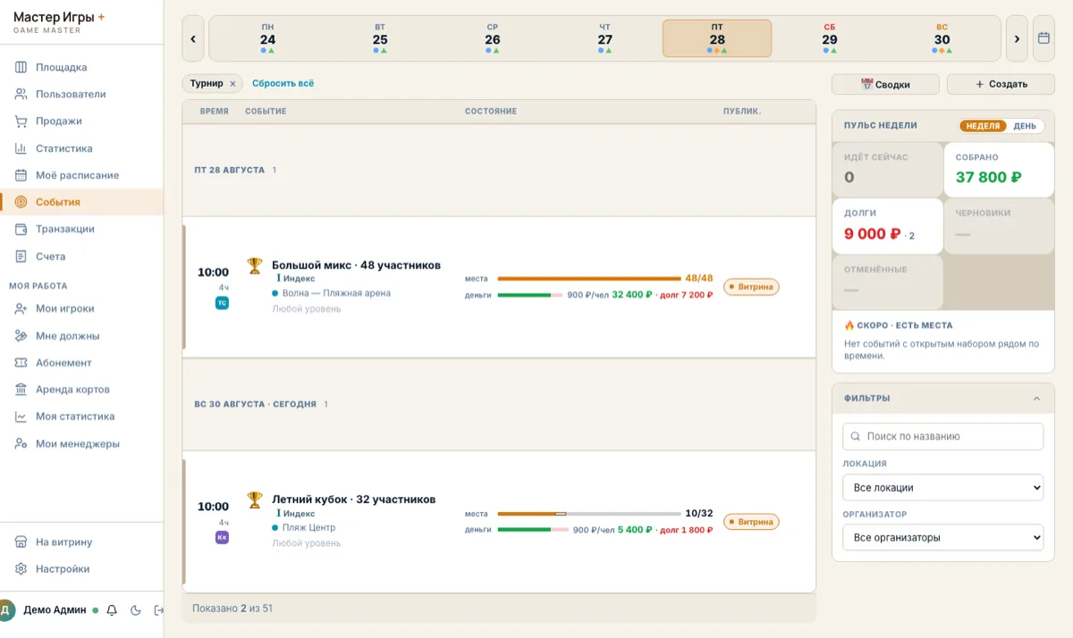Remove the Турнир filter chip
This screenshot has height=638, width=1073.
click(x=232, y=84)
